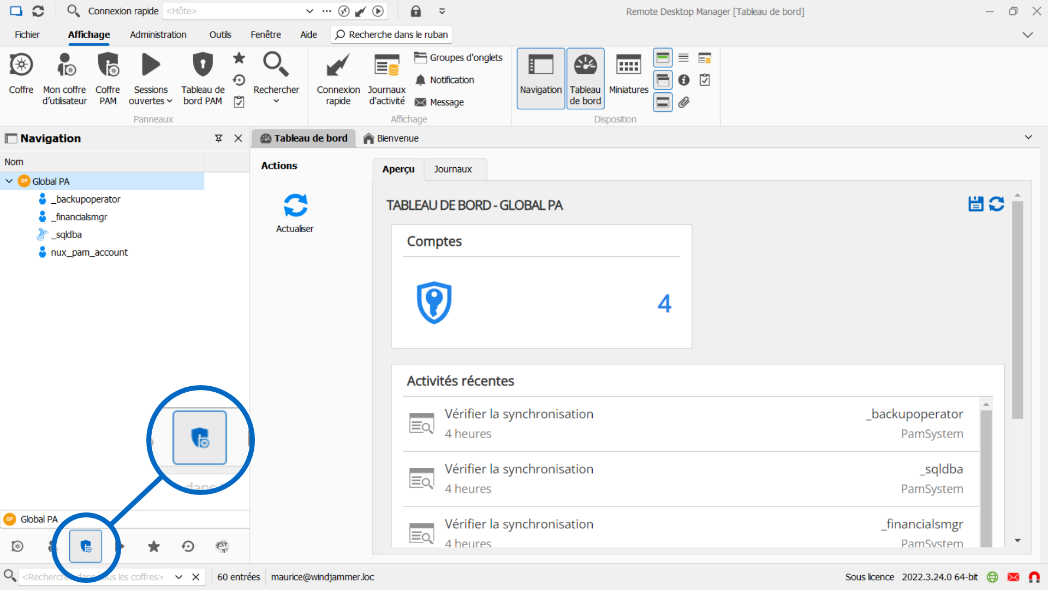
Task: Click the Tableau de bord PAM shield icon
Action: tap(203, 66)
